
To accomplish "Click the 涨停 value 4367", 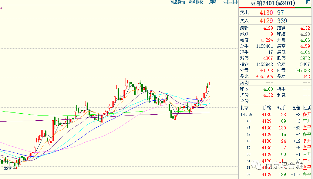I will [268, 58].
